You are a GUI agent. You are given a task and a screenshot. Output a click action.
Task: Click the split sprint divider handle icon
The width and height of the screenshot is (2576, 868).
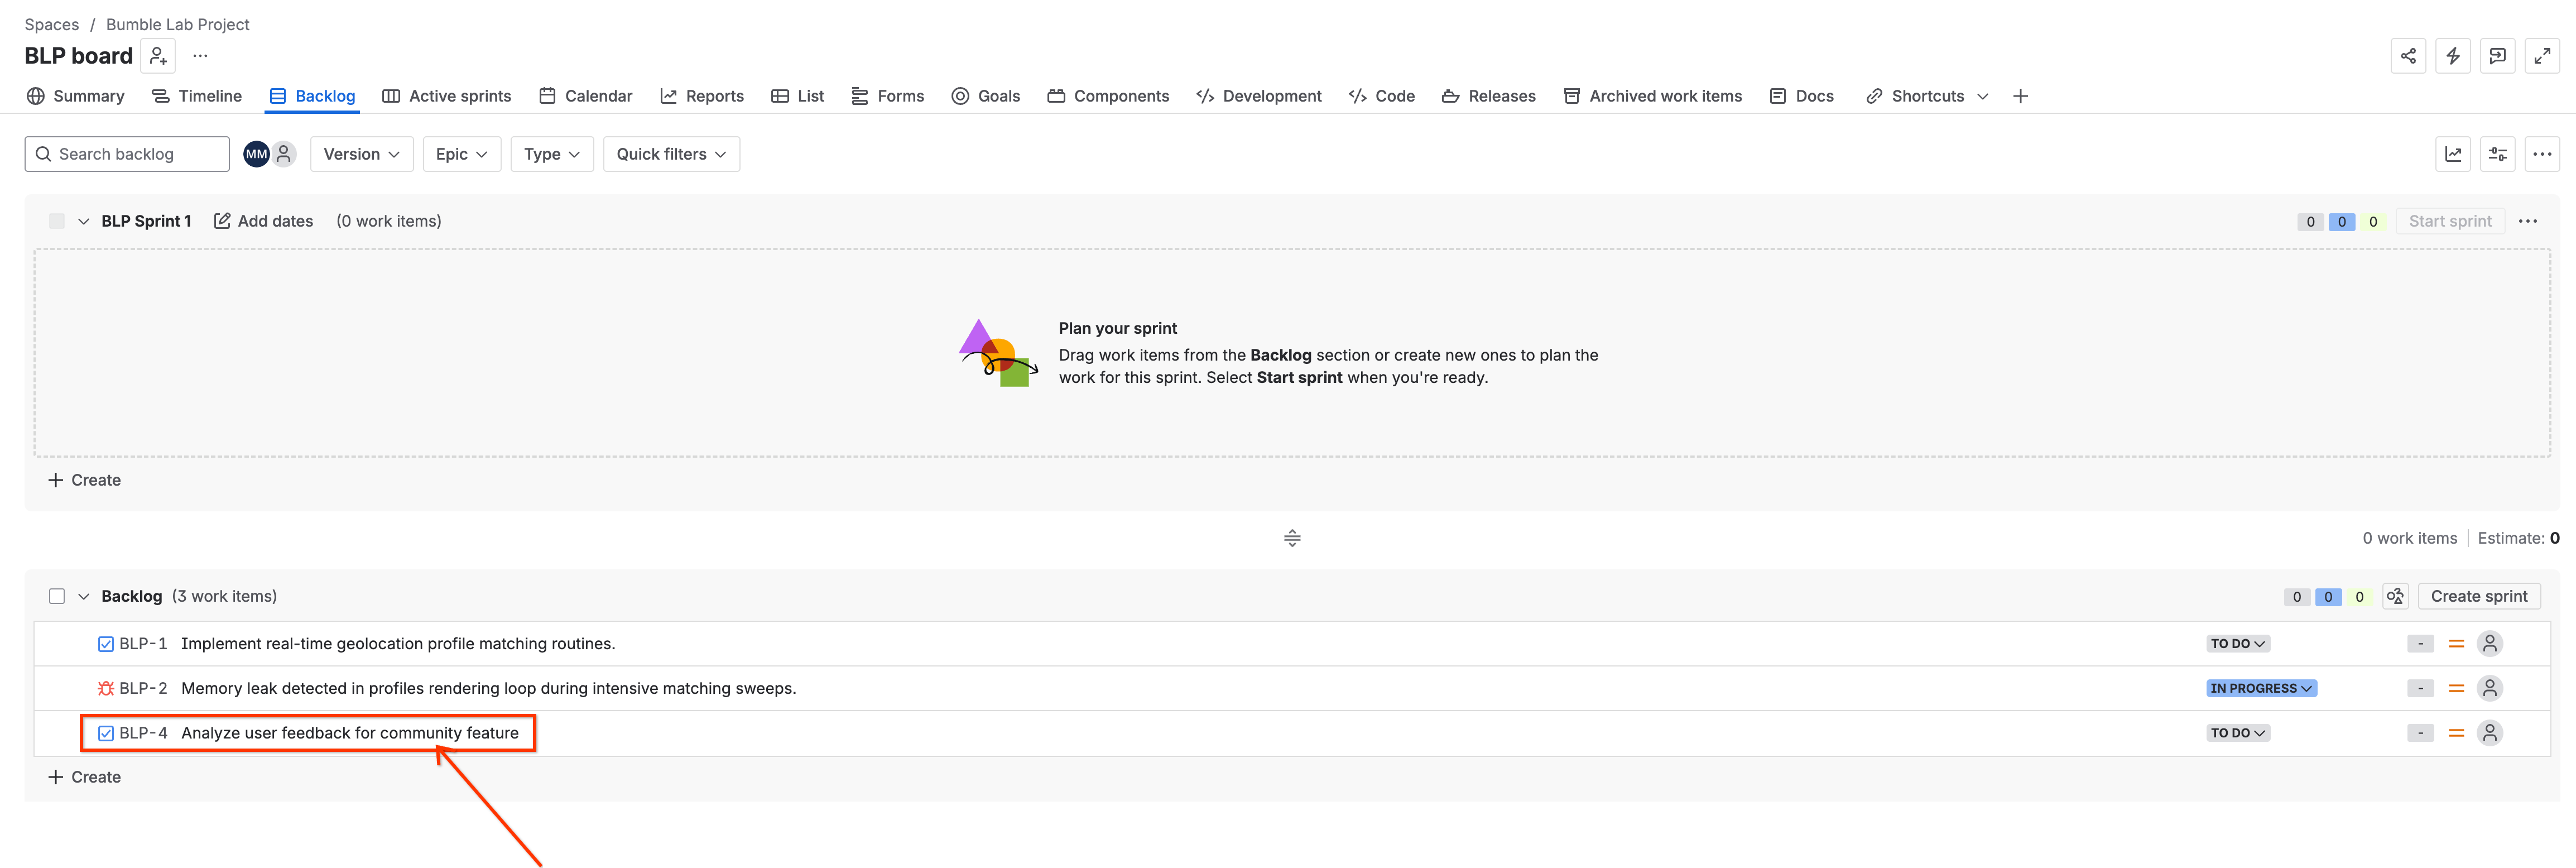(x=1292, y=538)
